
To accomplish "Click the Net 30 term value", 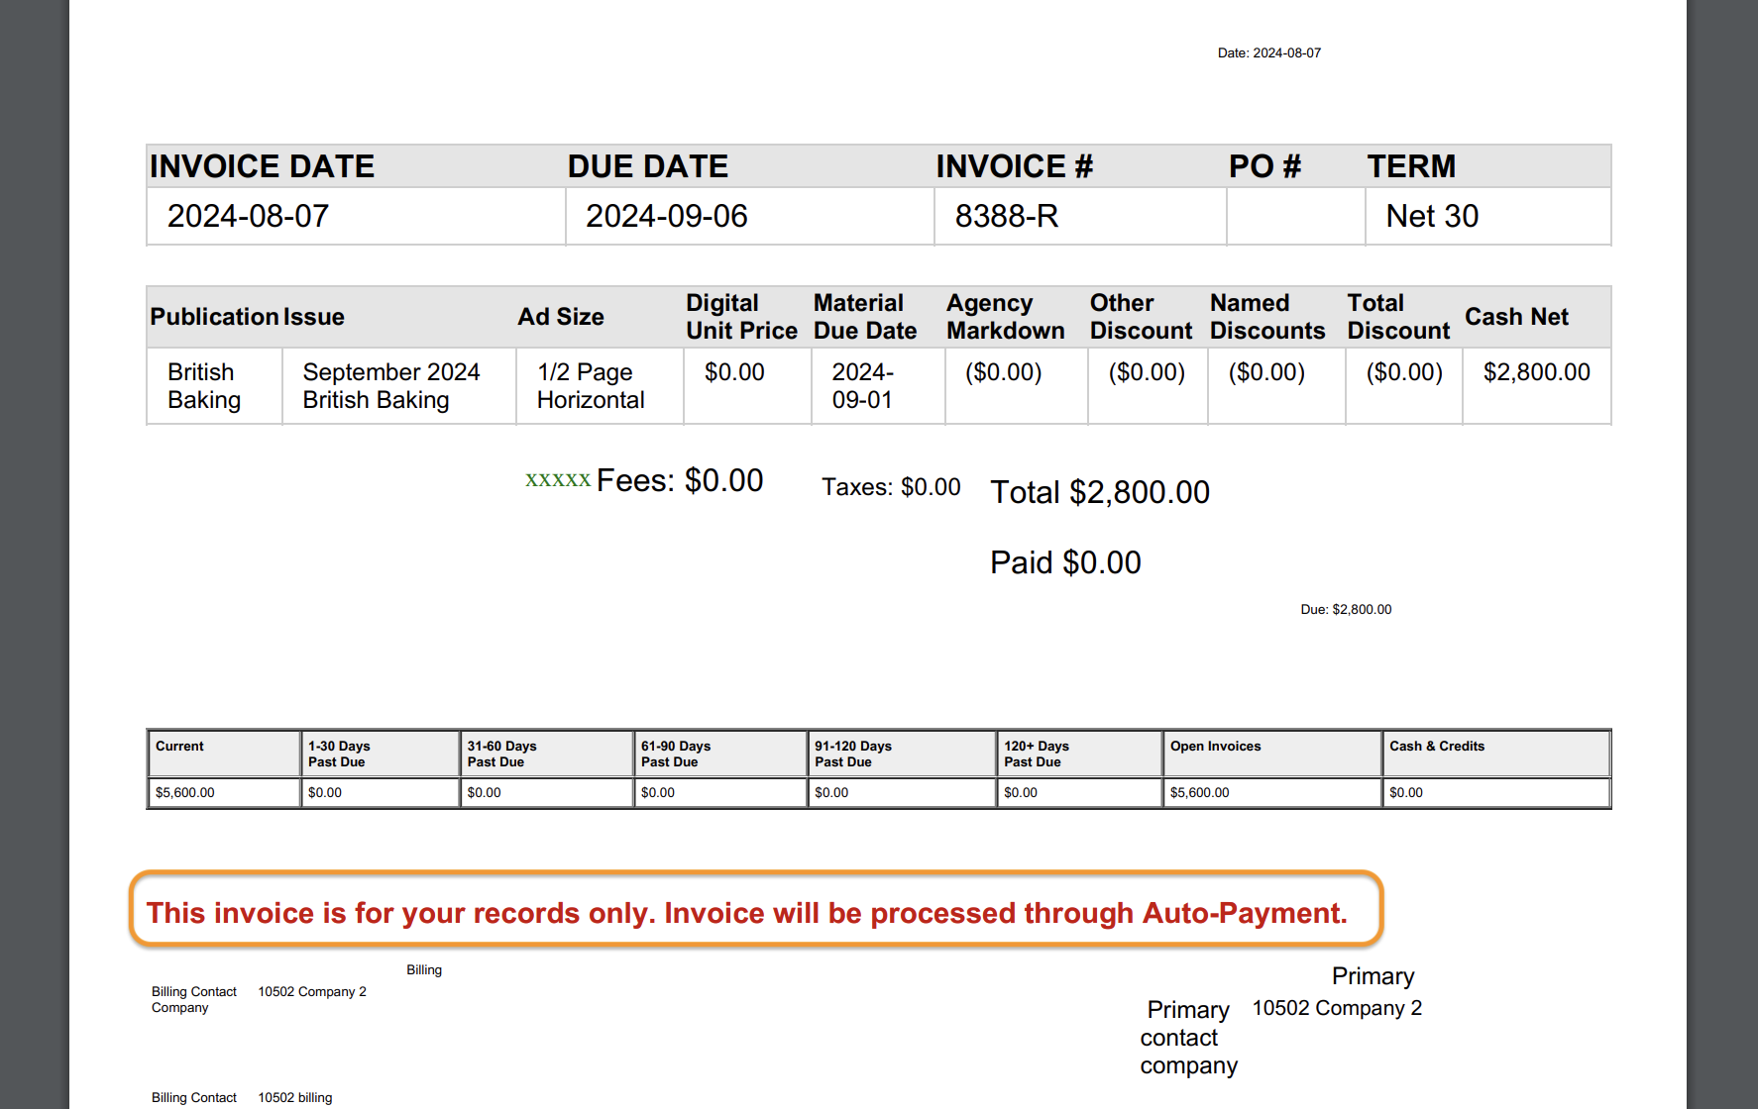I will pyautogui.click(x=1430, y=216).
